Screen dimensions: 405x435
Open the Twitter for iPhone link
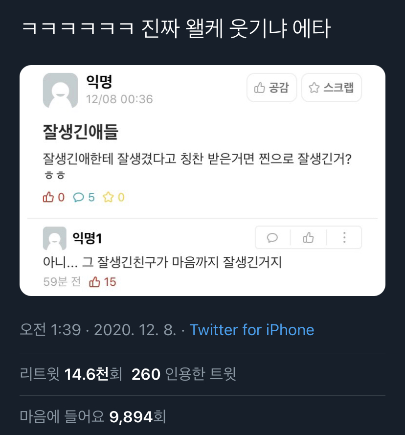pyautogui.click(x=251, y=330)
